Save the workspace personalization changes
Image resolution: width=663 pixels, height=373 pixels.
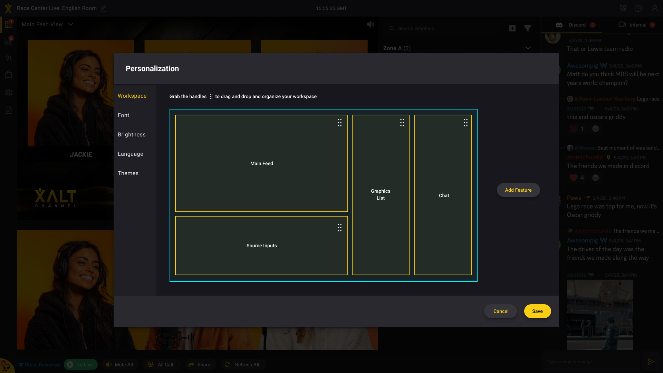pyautogui.click(x=537, y=311)
